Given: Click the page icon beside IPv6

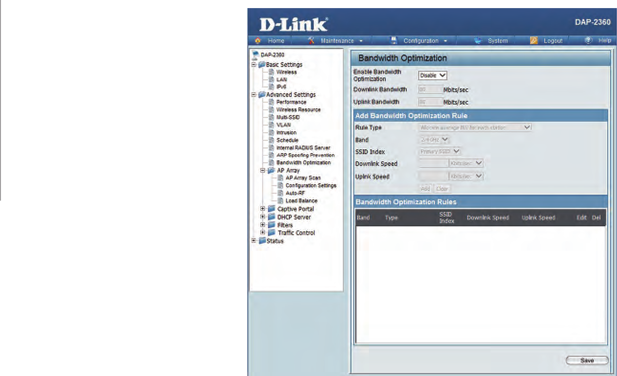Looking at the screenshot, I should click(271, 87).
